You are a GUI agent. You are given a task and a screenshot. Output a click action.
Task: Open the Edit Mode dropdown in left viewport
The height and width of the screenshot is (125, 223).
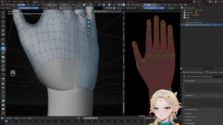(11, 5)
